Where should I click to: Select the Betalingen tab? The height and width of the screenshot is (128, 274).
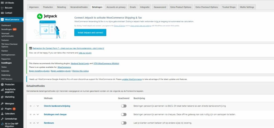(97, 7)
